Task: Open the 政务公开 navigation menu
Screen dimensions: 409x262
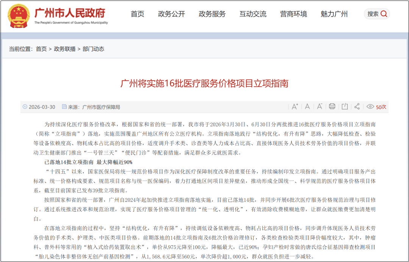Action: point(172,14)
